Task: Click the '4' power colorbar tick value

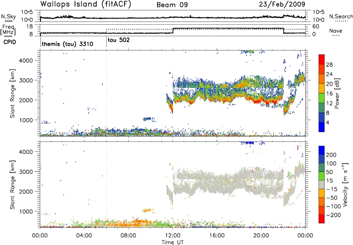Action: point(328,122)
